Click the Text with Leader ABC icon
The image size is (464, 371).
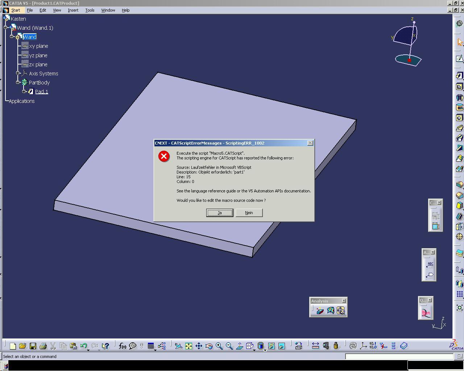pyautogui.click(x=430, y=264)
